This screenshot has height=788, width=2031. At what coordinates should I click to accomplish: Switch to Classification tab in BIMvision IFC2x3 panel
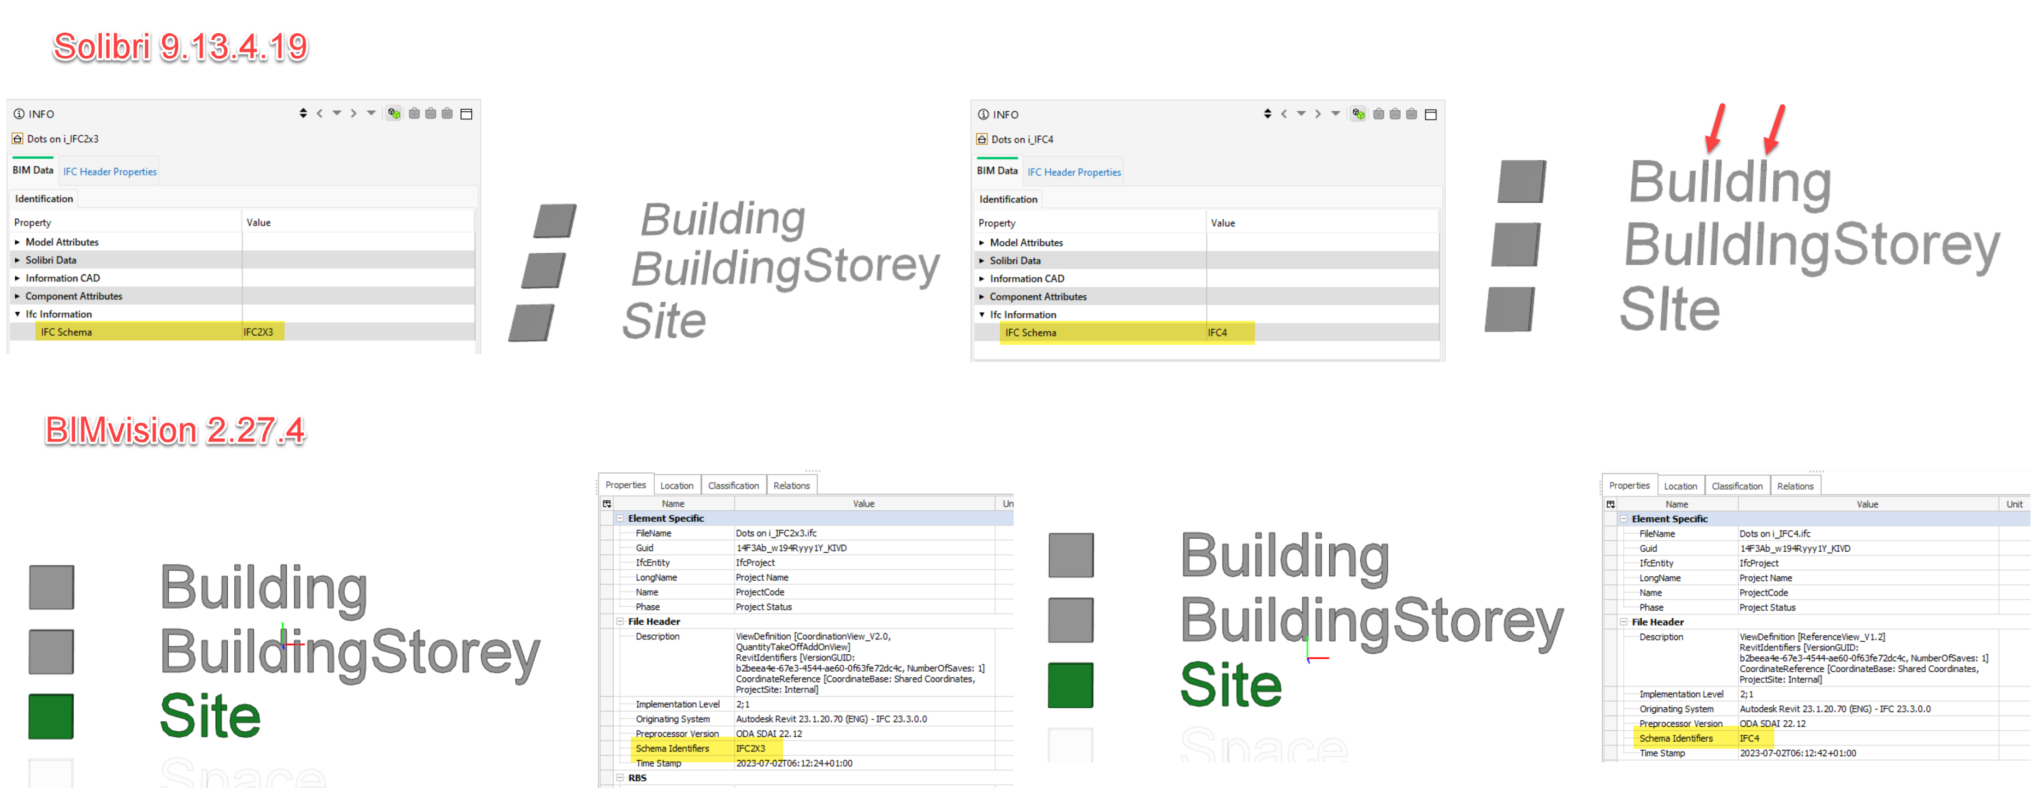point(733,486)
